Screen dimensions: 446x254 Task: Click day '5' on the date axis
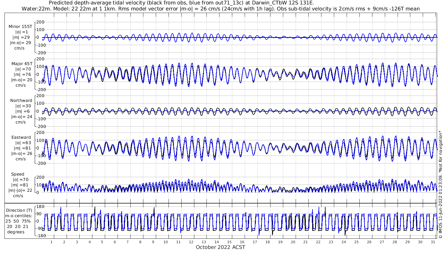102,242
